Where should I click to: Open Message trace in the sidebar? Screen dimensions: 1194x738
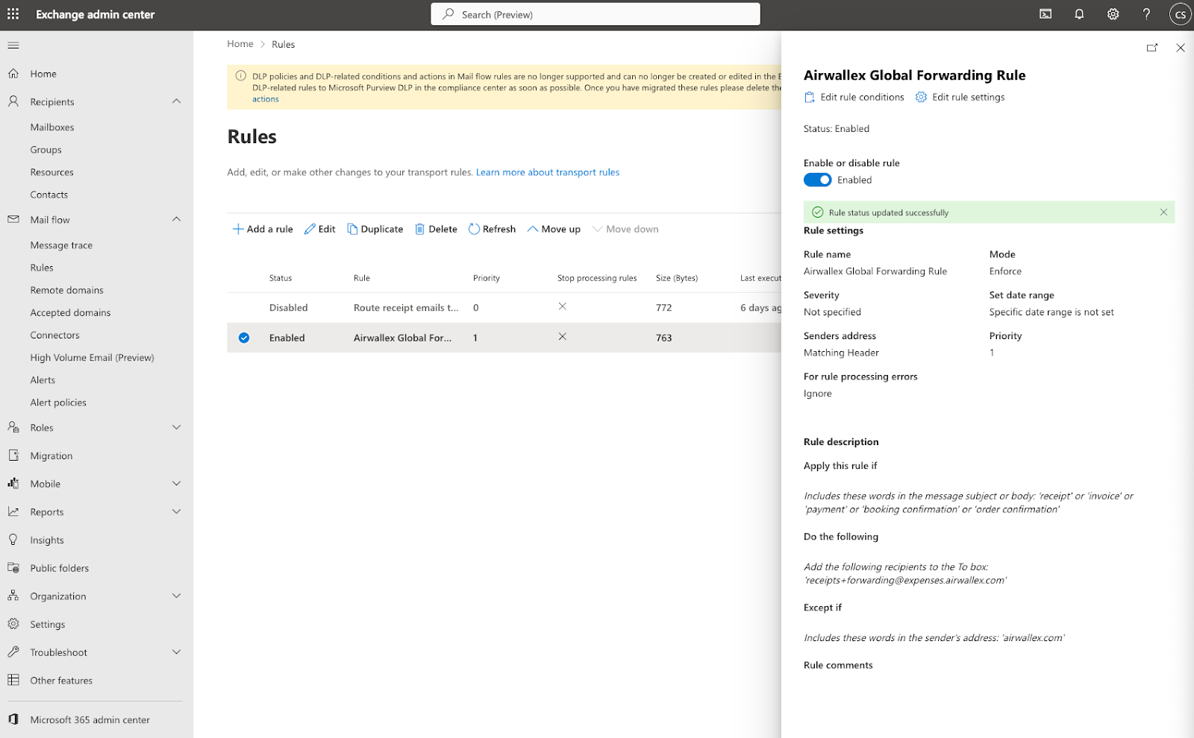[61, 245]
